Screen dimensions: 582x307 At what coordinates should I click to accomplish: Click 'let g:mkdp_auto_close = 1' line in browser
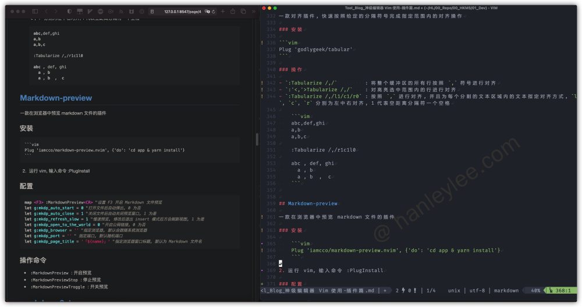(x=90, y=213)
